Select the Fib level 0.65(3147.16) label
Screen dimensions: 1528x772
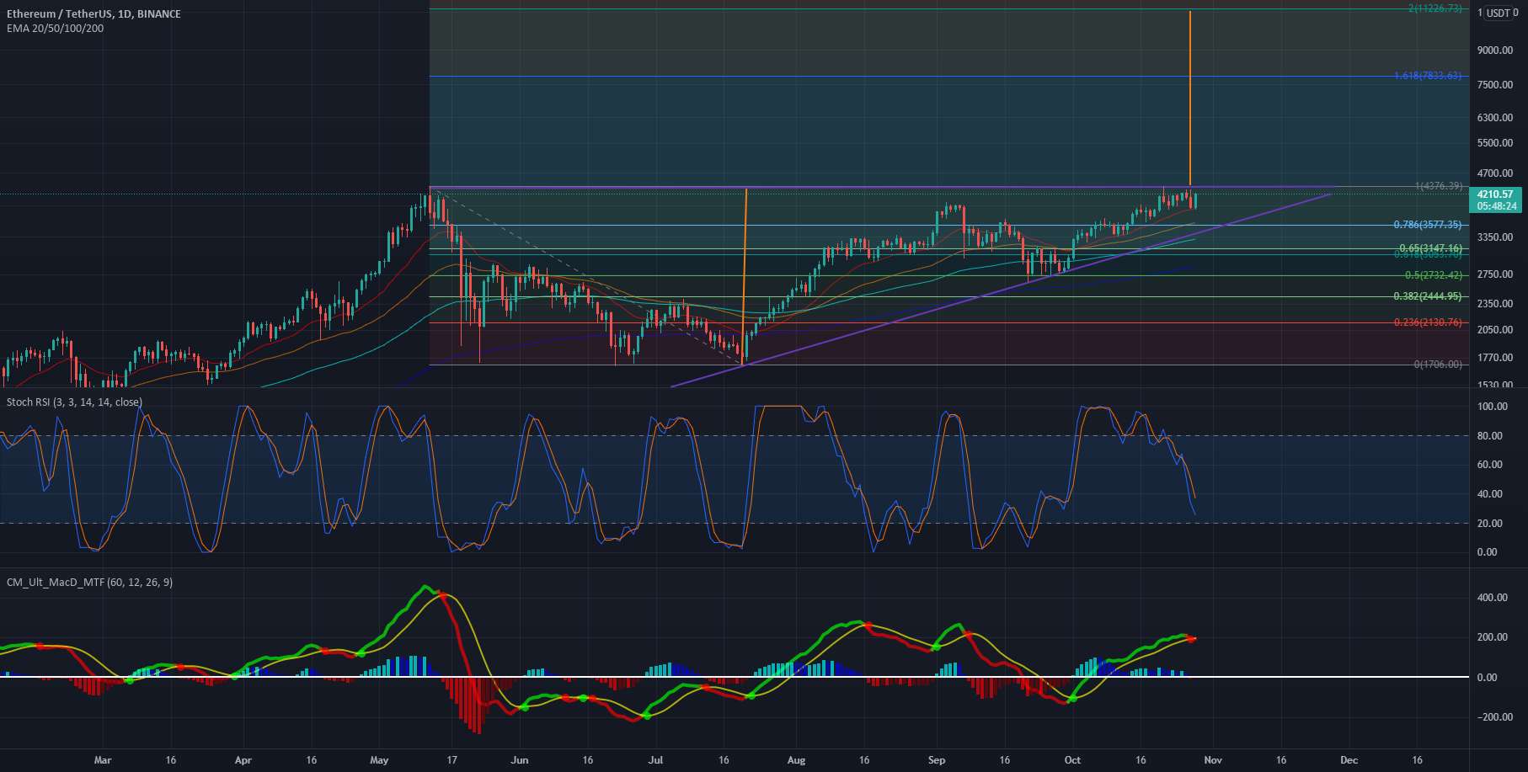click(1431, 248)
